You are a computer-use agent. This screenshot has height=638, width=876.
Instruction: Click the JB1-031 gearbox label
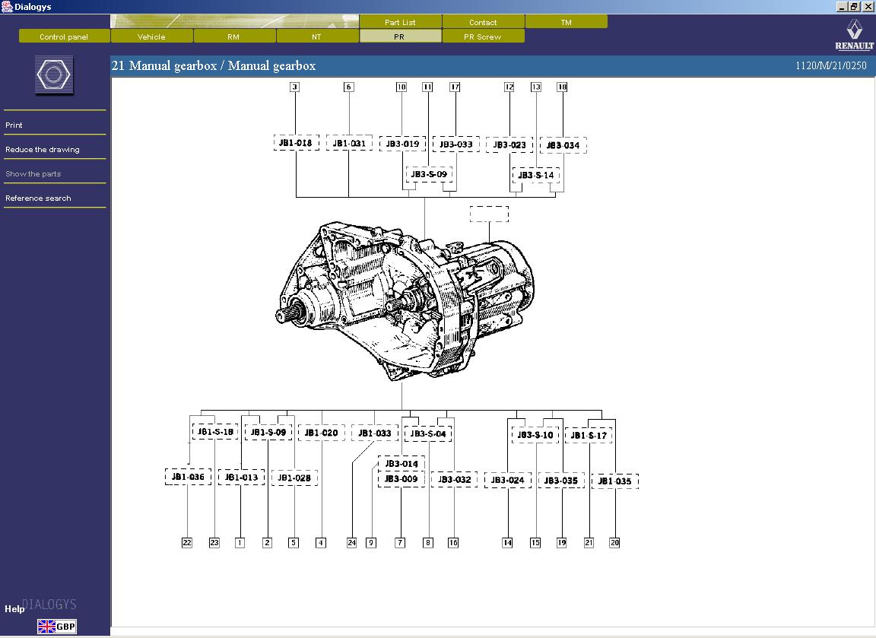[349, 144]
